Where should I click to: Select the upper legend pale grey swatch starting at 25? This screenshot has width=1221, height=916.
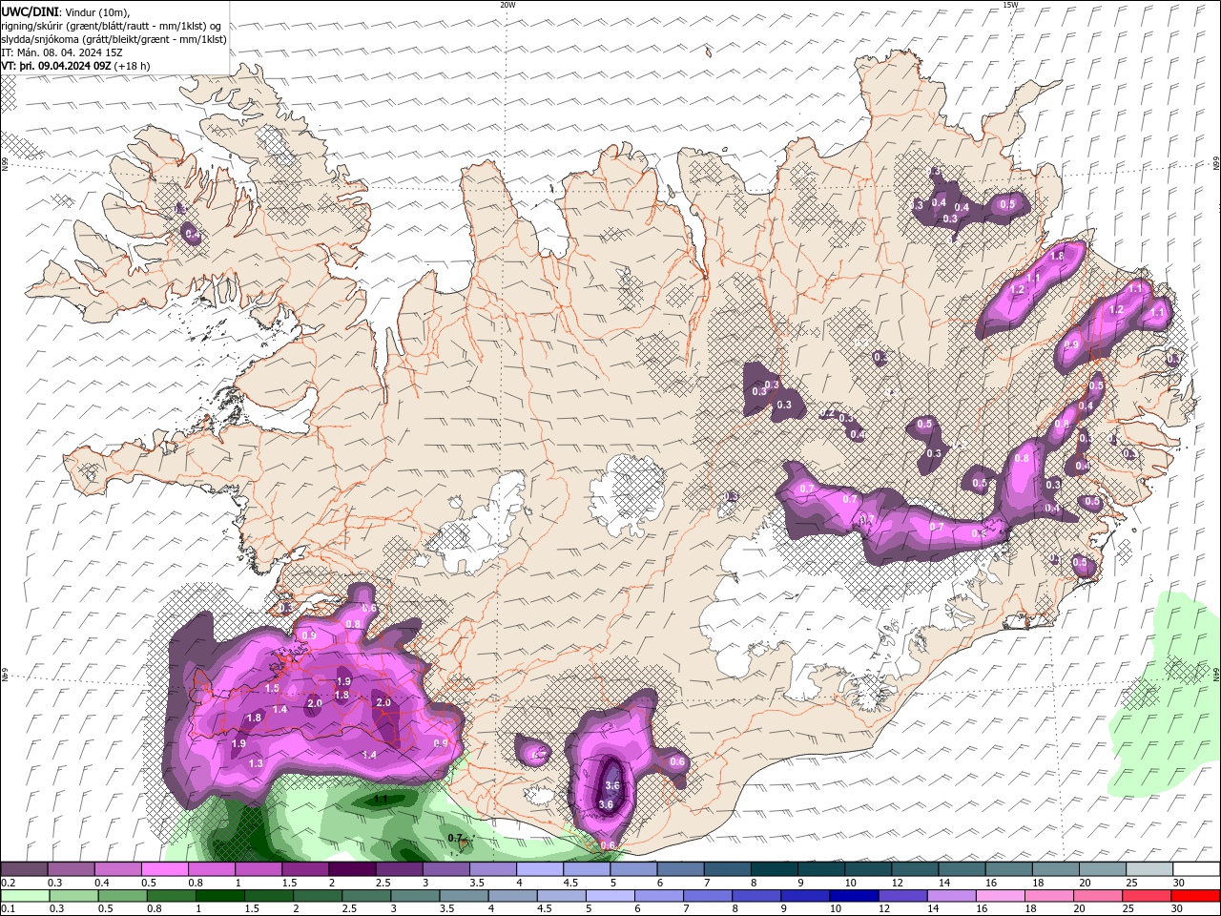pyautogui.click(x=1149, y=869)
